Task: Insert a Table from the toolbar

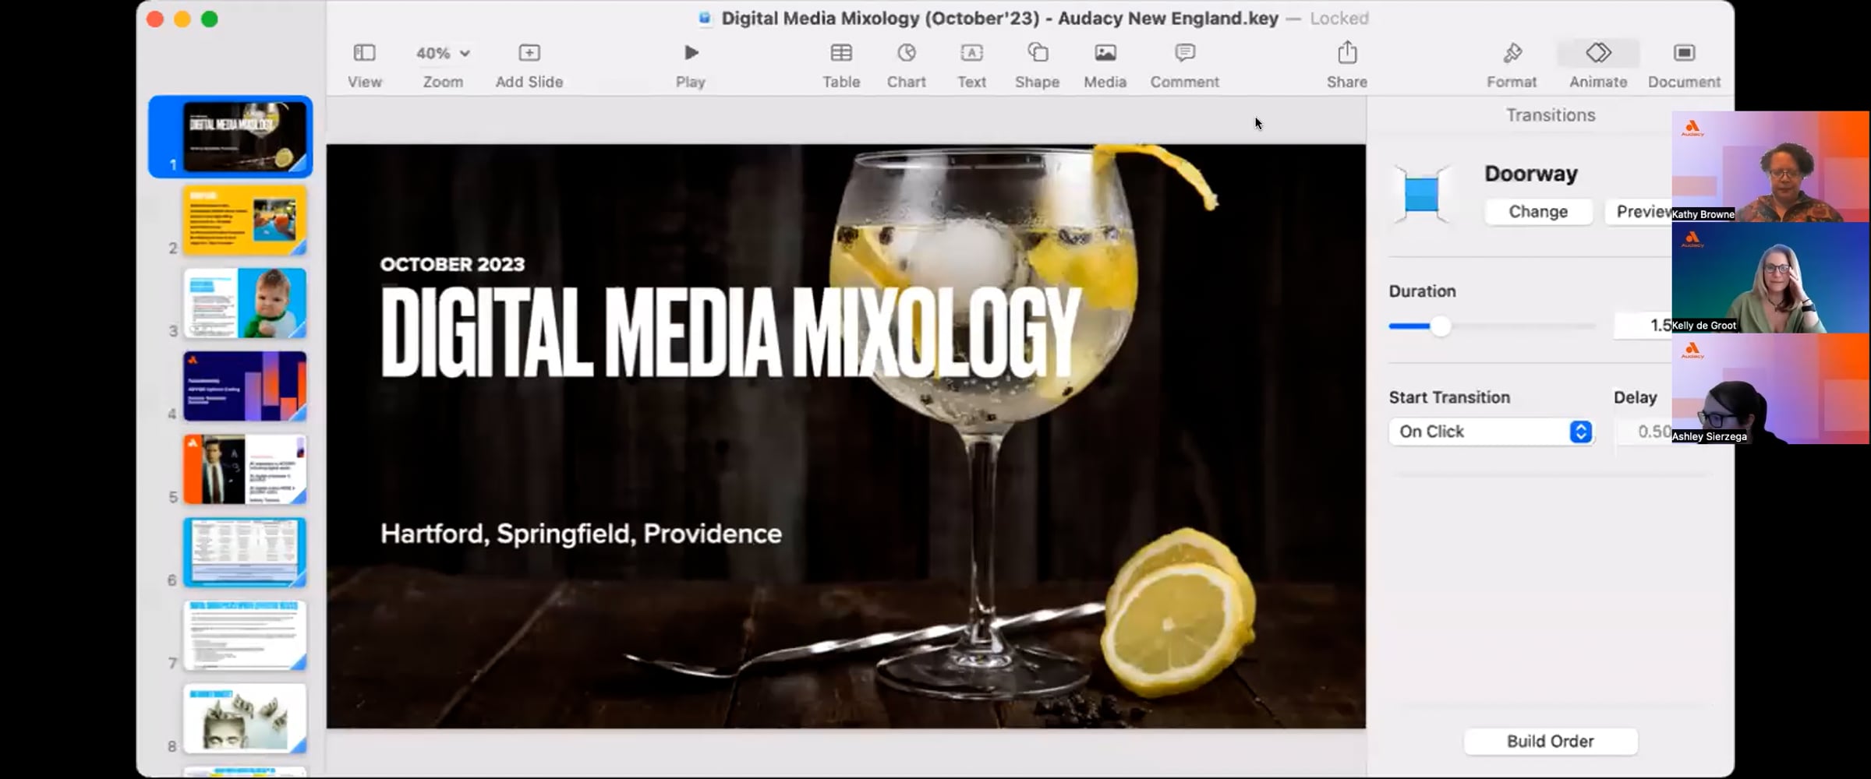Action: [841, 53]
